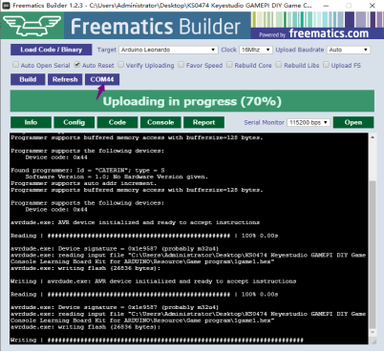Open the Config tab
Viewport: 384px width, 352px height.
point(75,122)
